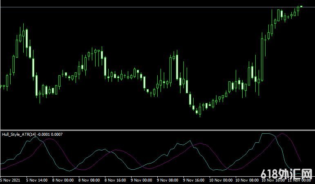Click the 10 Nov 08:00 time label

pyautogui.click(x=248, y=180)
